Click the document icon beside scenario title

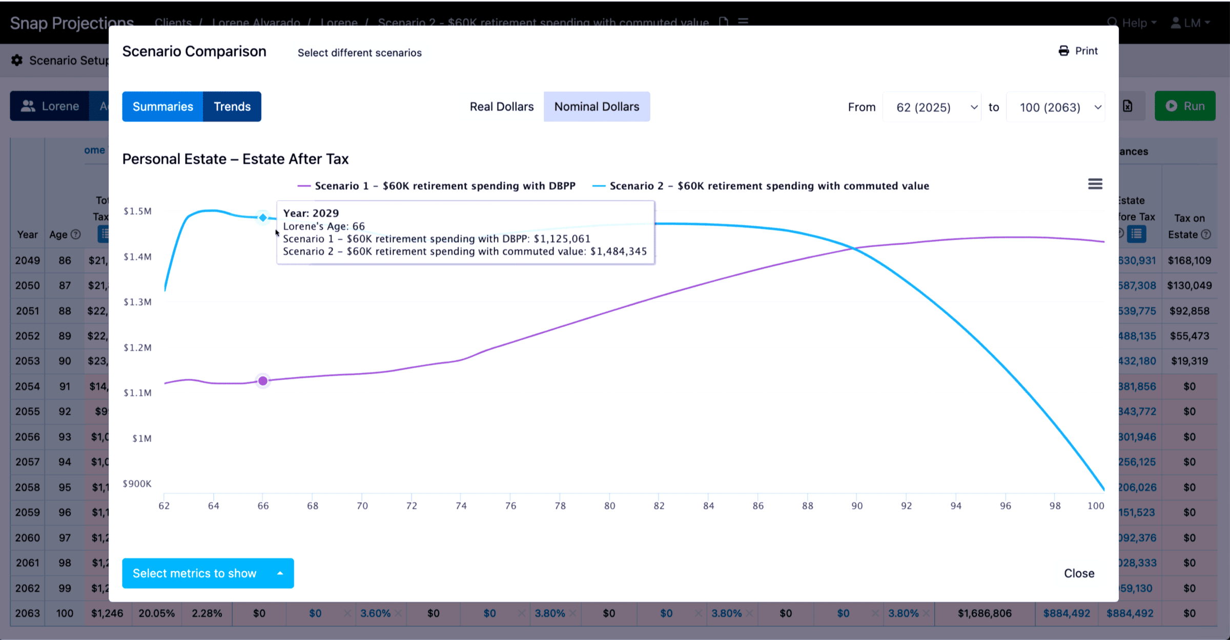click(x=724, y=22)
